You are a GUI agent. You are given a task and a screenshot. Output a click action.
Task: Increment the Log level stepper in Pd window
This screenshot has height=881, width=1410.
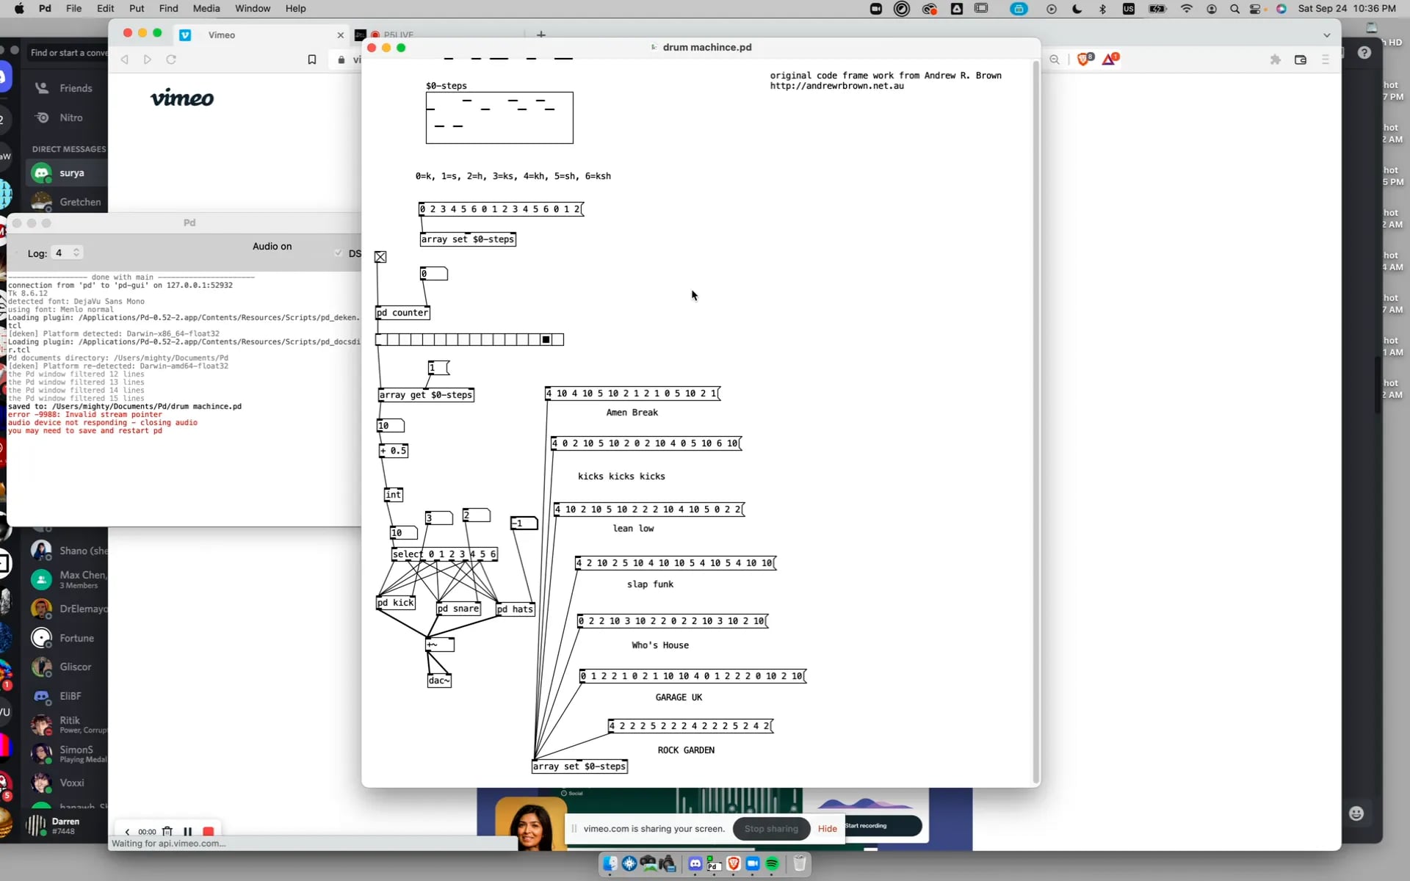[76, 249]
